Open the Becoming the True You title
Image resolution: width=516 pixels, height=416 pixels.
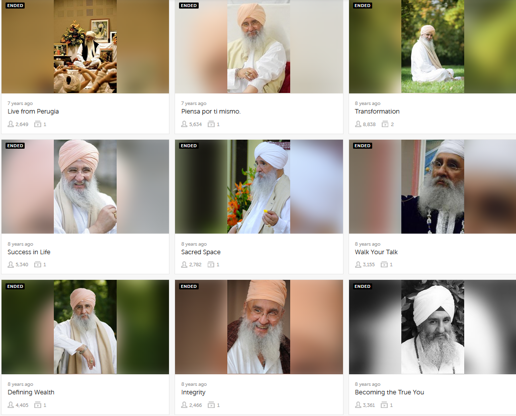(389, 392)
